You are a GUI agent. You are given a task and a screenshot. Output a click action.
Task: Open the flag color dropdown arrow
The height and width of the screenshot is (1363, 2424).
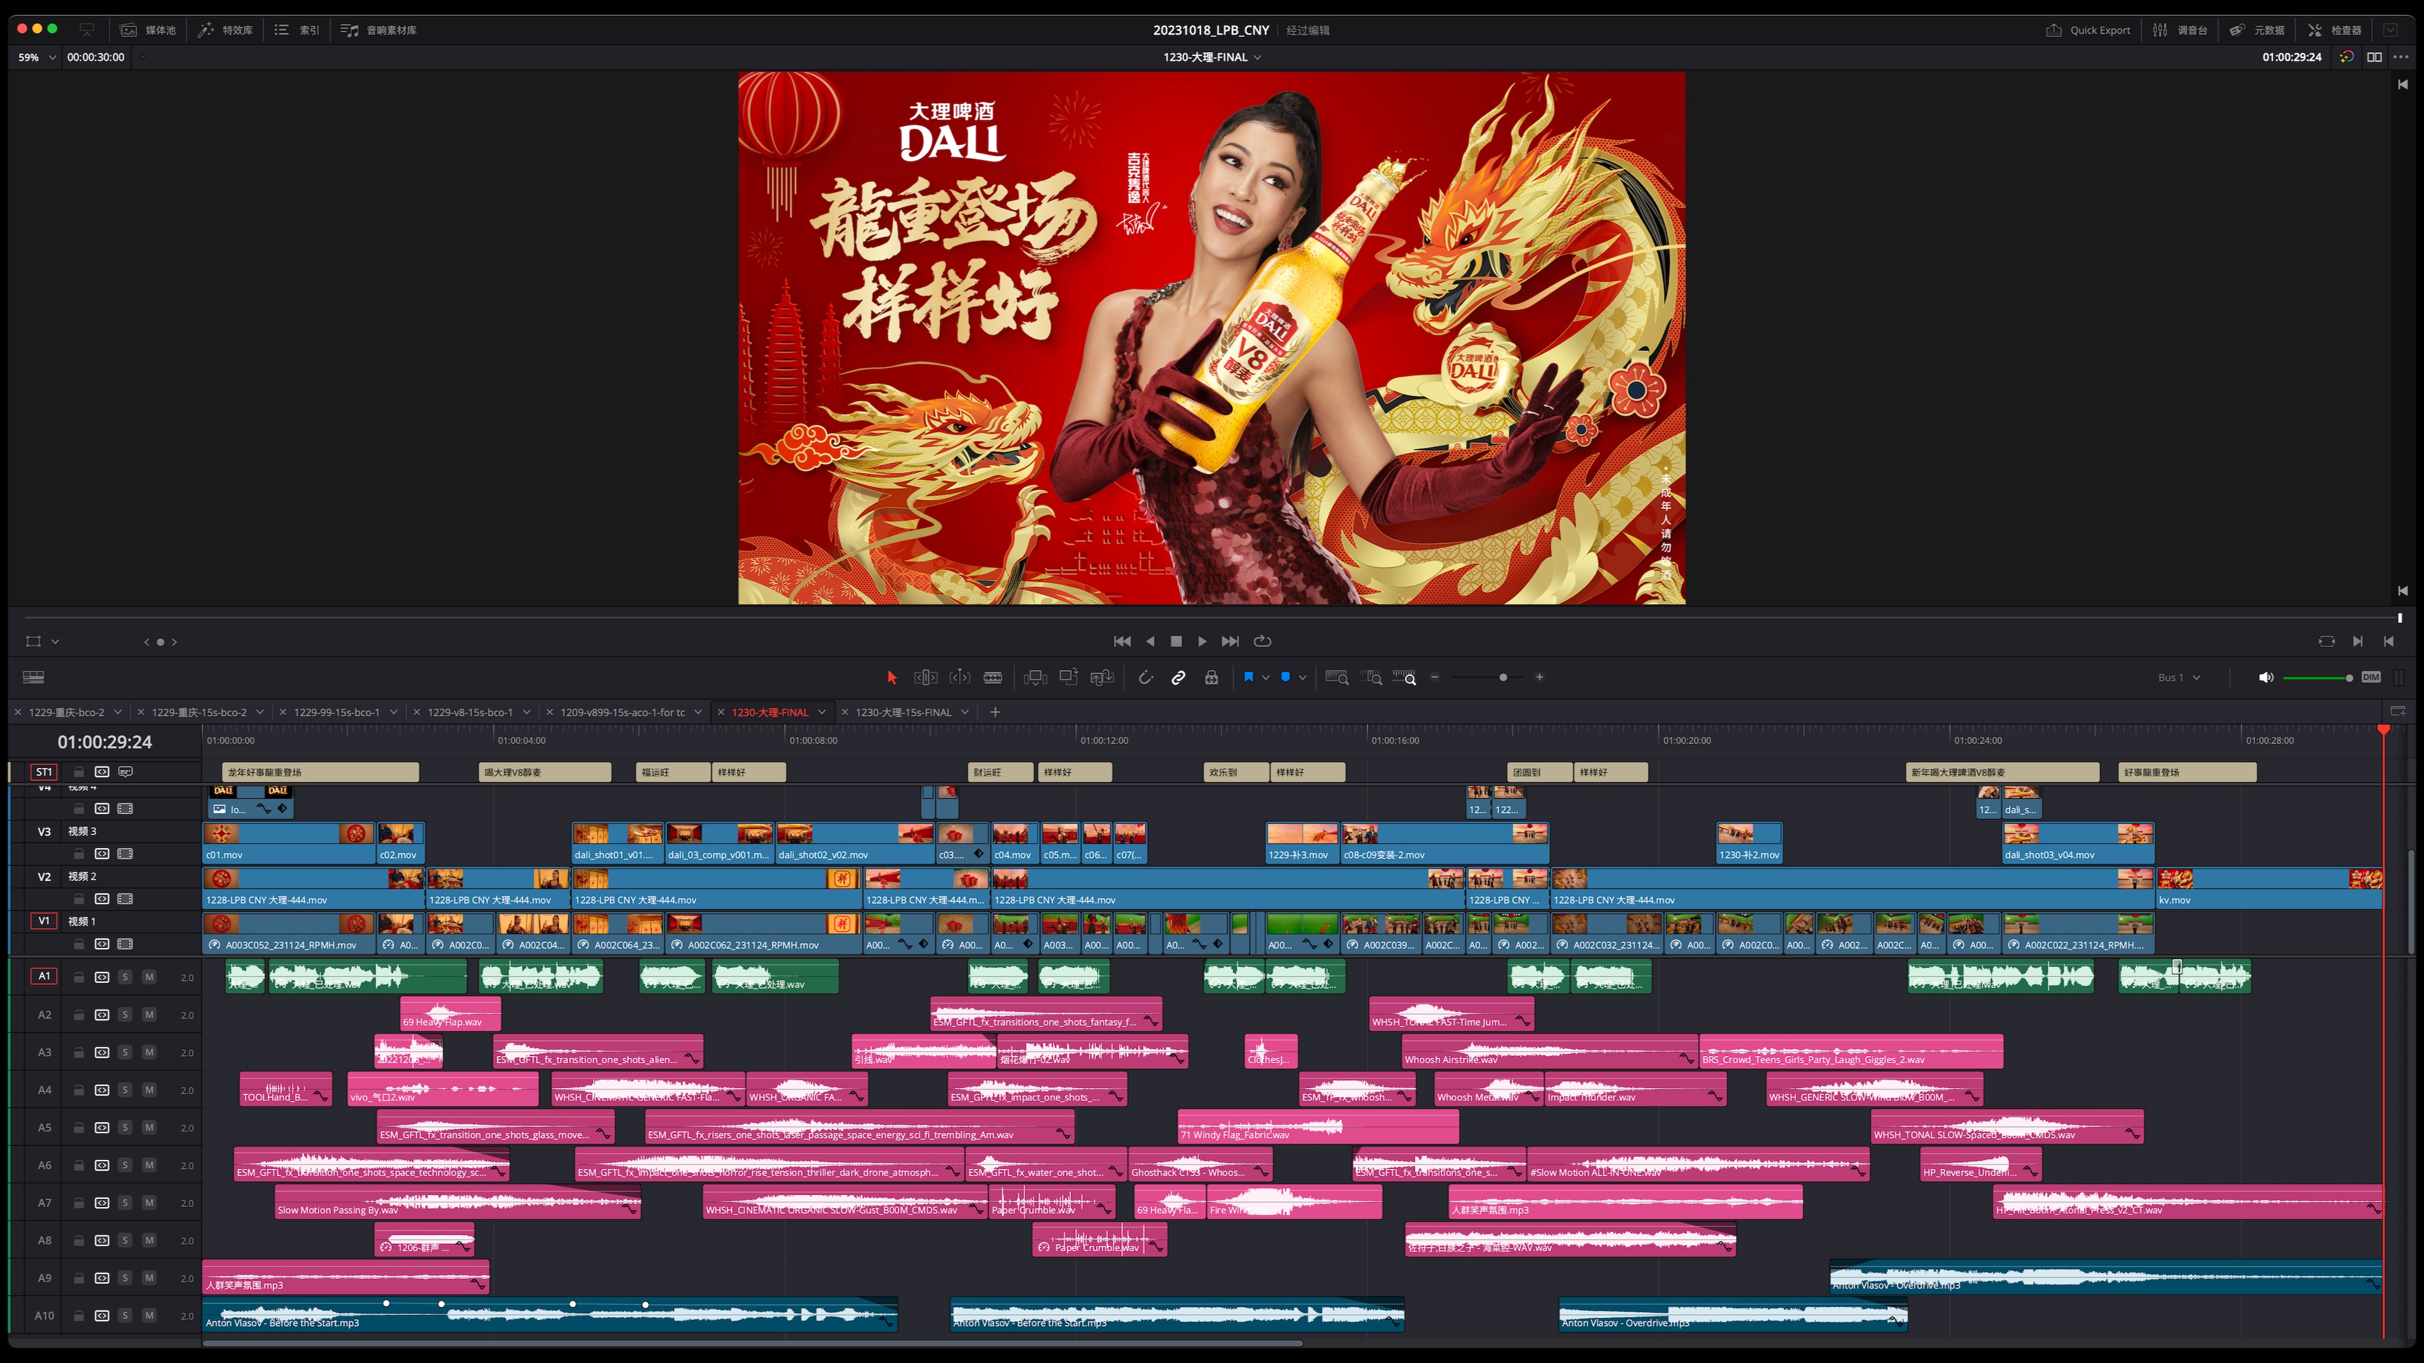[x=1265, y=677]
